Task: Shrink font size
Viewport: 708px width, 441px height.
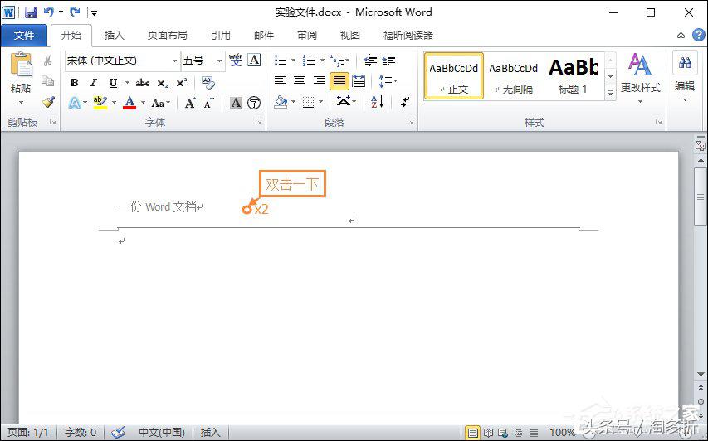Action: pos(208,104)
